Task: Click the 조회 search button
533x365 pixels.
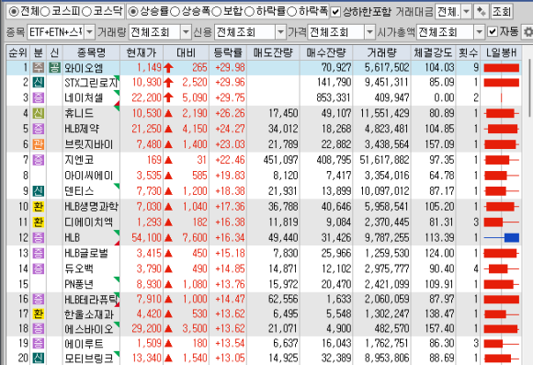Action: [x=502, y=12]
